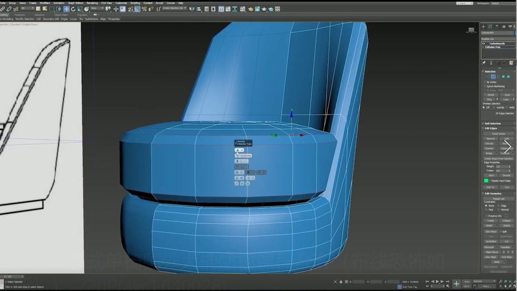Select Polygon sub-object level icon
The image size is (517, 291).
click(503, 77)
